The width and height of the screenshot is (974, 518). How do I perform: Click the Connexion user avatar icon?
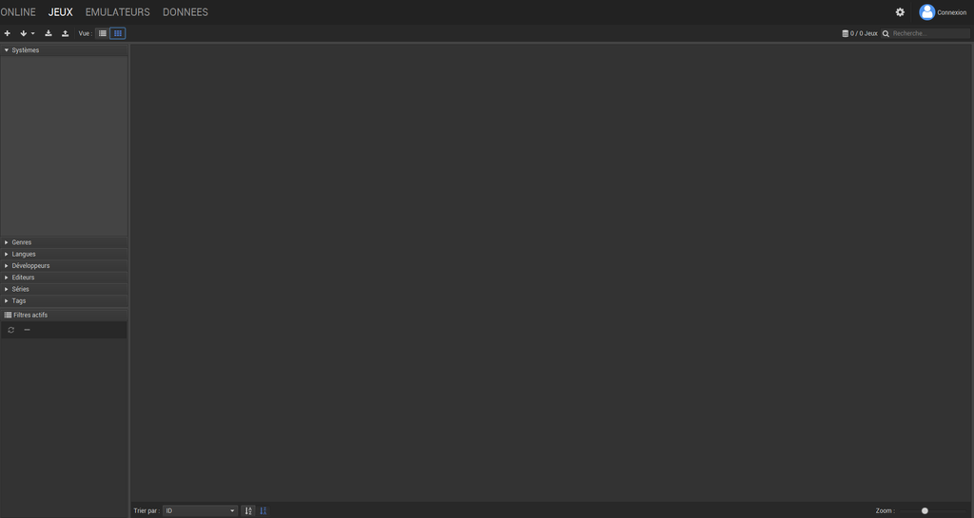[x=926, y=11]
